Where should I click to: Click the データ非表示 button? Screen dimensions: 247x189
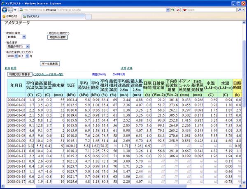click(50, 64)
